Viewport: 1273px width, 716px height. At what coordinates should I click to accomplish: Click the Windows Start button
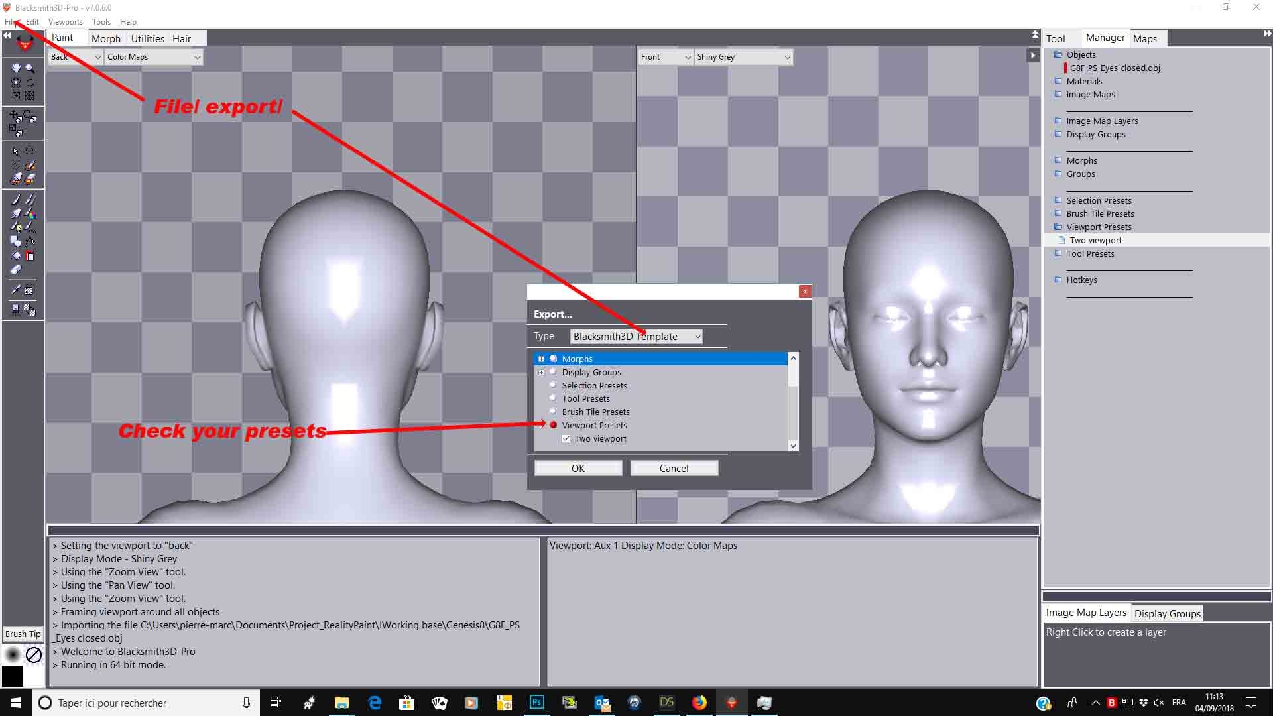pos(16,703)
